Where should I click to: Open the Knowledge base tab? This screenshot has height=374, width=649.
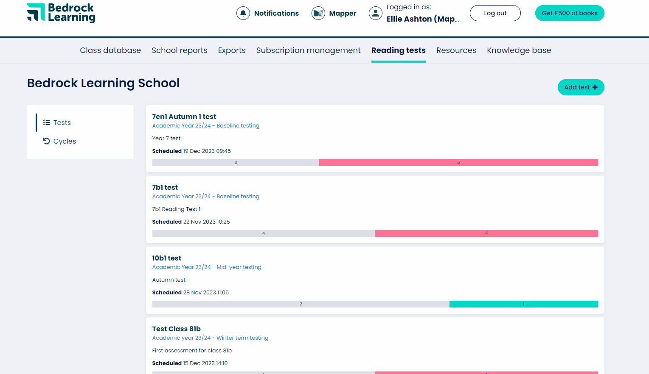(519, 50)
